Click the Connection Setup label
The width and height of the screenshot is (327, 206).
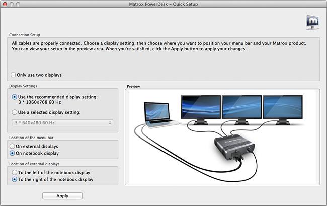coord(25,35)
